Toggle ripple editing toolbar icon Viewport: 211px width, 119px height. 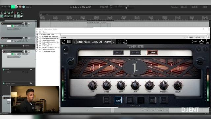click(x=8, y=16)
